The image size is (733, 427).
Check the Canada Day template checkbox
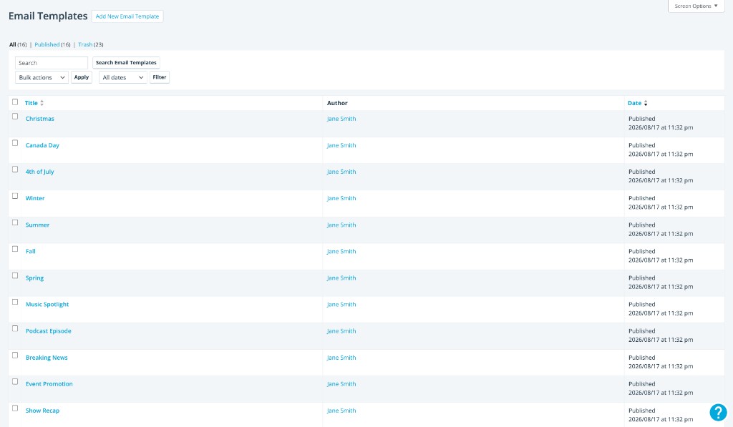[x=15, y=143]
